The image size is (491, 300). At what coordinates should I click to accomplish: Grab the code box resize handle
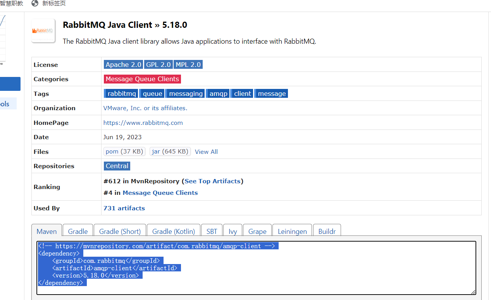coord(473,292)
